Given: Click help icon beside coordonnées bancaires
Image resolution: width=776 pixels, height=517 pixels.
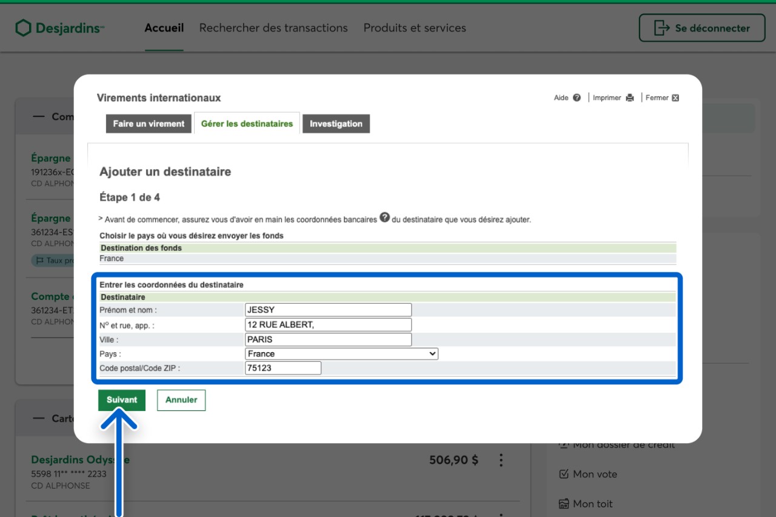Looking at the screenshot, I should click(x=384, y=218).
